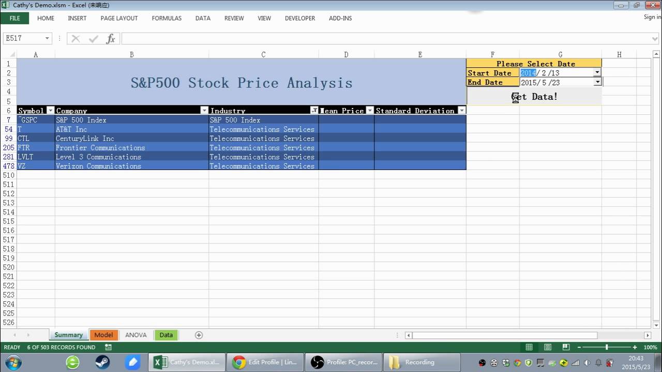Open the Symbol column filter dropdown
662x372 pixels.
(50, 110)
